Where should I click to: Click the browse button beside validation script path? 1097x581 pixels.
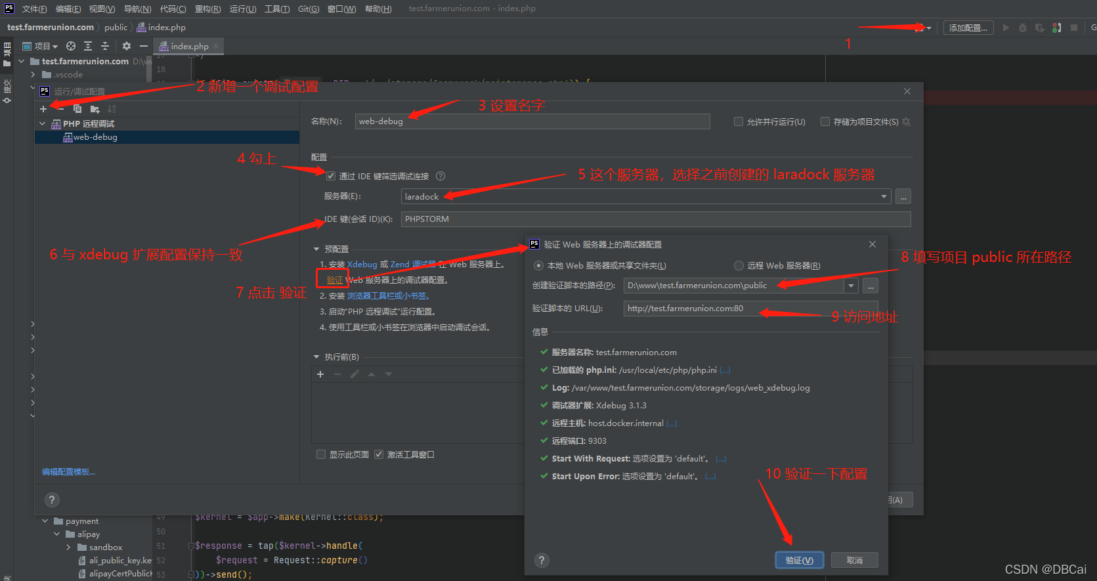pyautogui.click(x=871, y=286)
